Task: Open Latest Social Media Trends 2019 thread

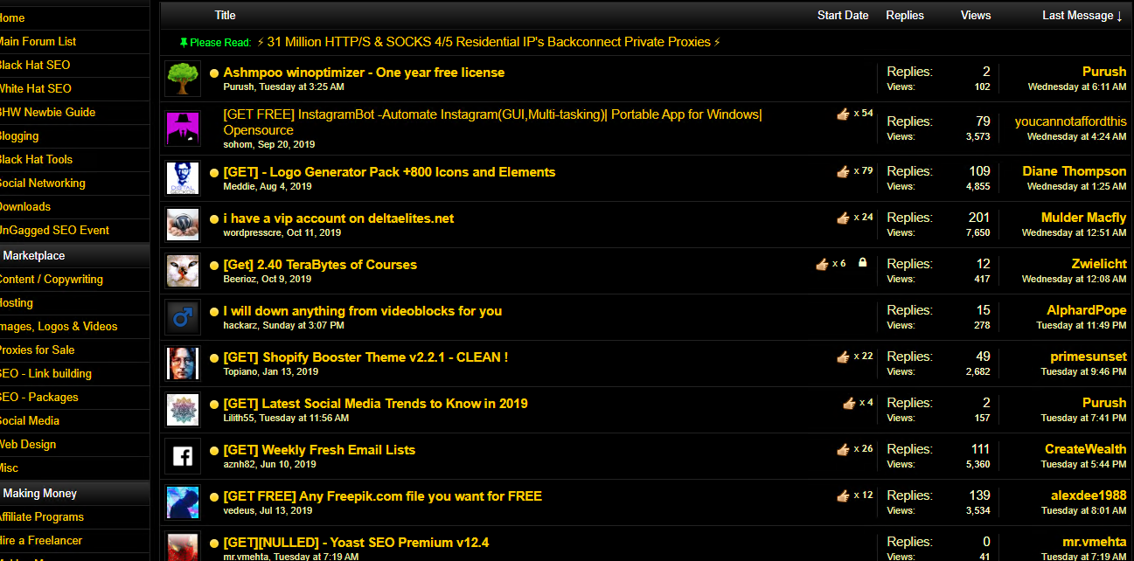Action: point(375,404)
